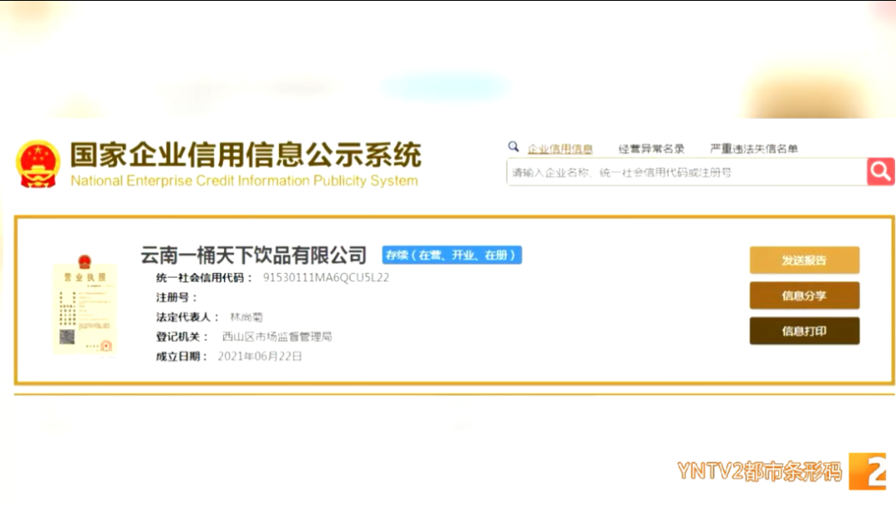Click the 信息分享 button
This screenshot has width=896, height=505.
tap(804, 296)
